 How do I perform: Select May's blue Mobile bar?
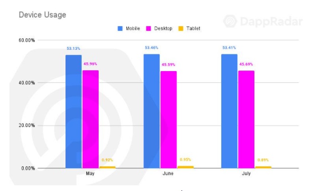coord(74,111)
